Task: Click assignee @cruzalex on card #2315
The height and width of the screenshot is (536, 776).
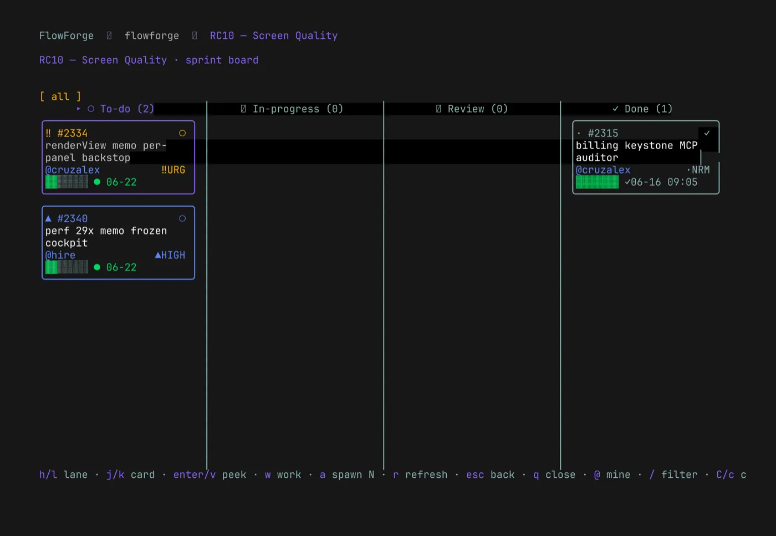Action: pos(603,170)
